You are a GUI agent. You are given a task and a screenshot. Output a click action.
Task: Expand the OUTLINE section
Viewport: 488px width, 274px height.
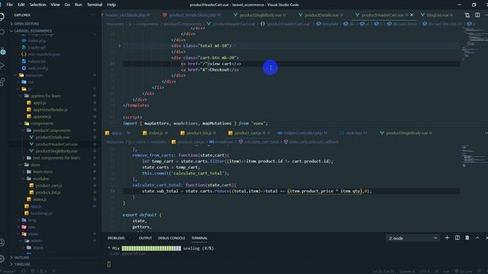[21, 257]
